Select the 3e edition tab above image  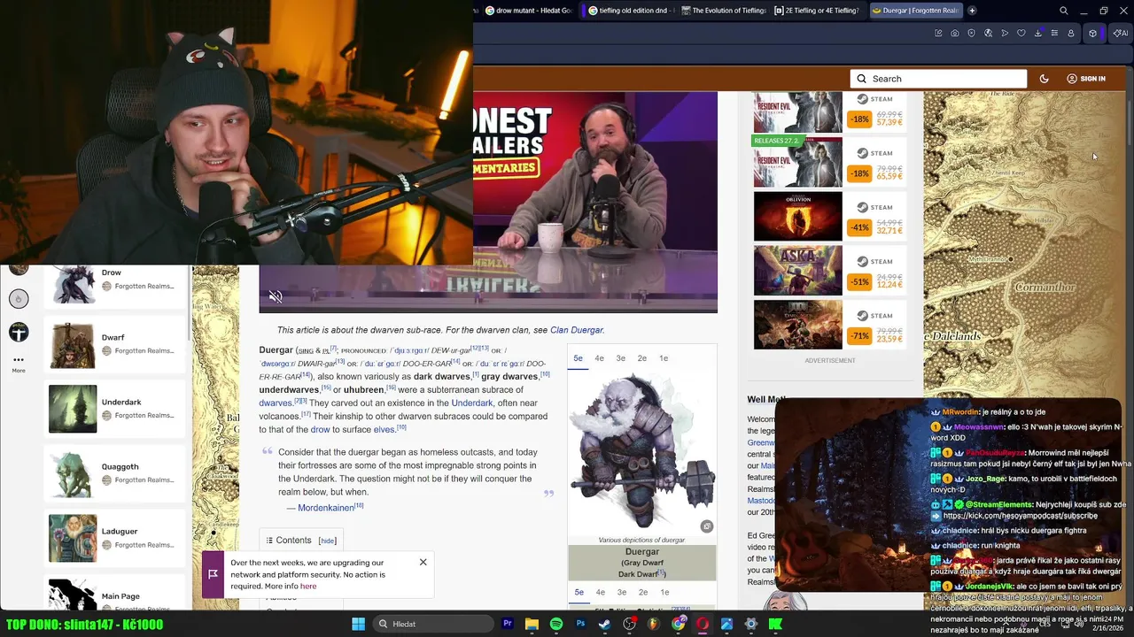[621, 358]
